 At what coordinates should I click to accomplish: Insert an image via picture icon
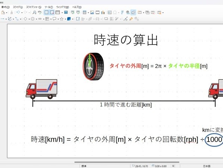[92, 13]
